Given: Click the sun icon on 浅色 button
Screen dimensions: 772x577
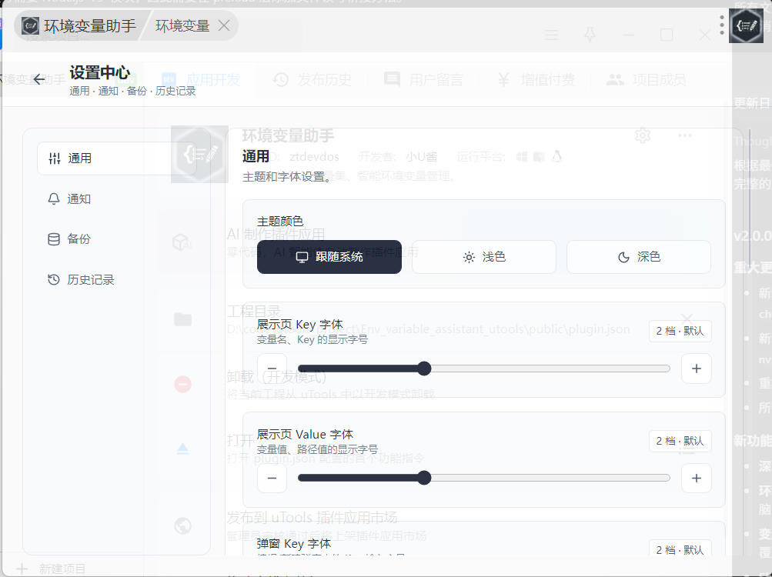Looking at the screenshot, I should (470, 257).
